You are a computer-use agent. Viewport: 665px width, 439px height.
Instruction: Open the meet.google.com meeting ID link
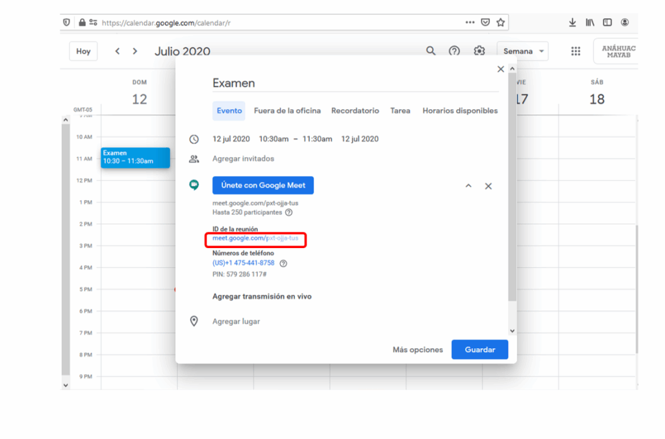255,238
